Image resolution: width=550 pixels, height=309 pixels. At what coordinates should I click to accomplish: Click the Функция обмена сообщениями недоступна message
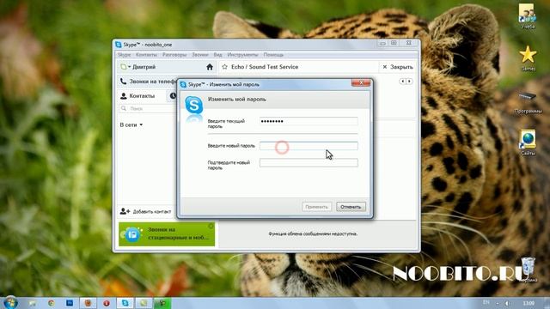[x=313, y=233]
